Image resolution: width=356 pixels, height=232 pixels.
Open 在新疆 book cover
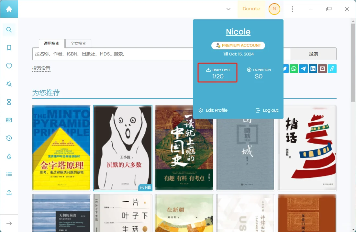coord(184,213)
